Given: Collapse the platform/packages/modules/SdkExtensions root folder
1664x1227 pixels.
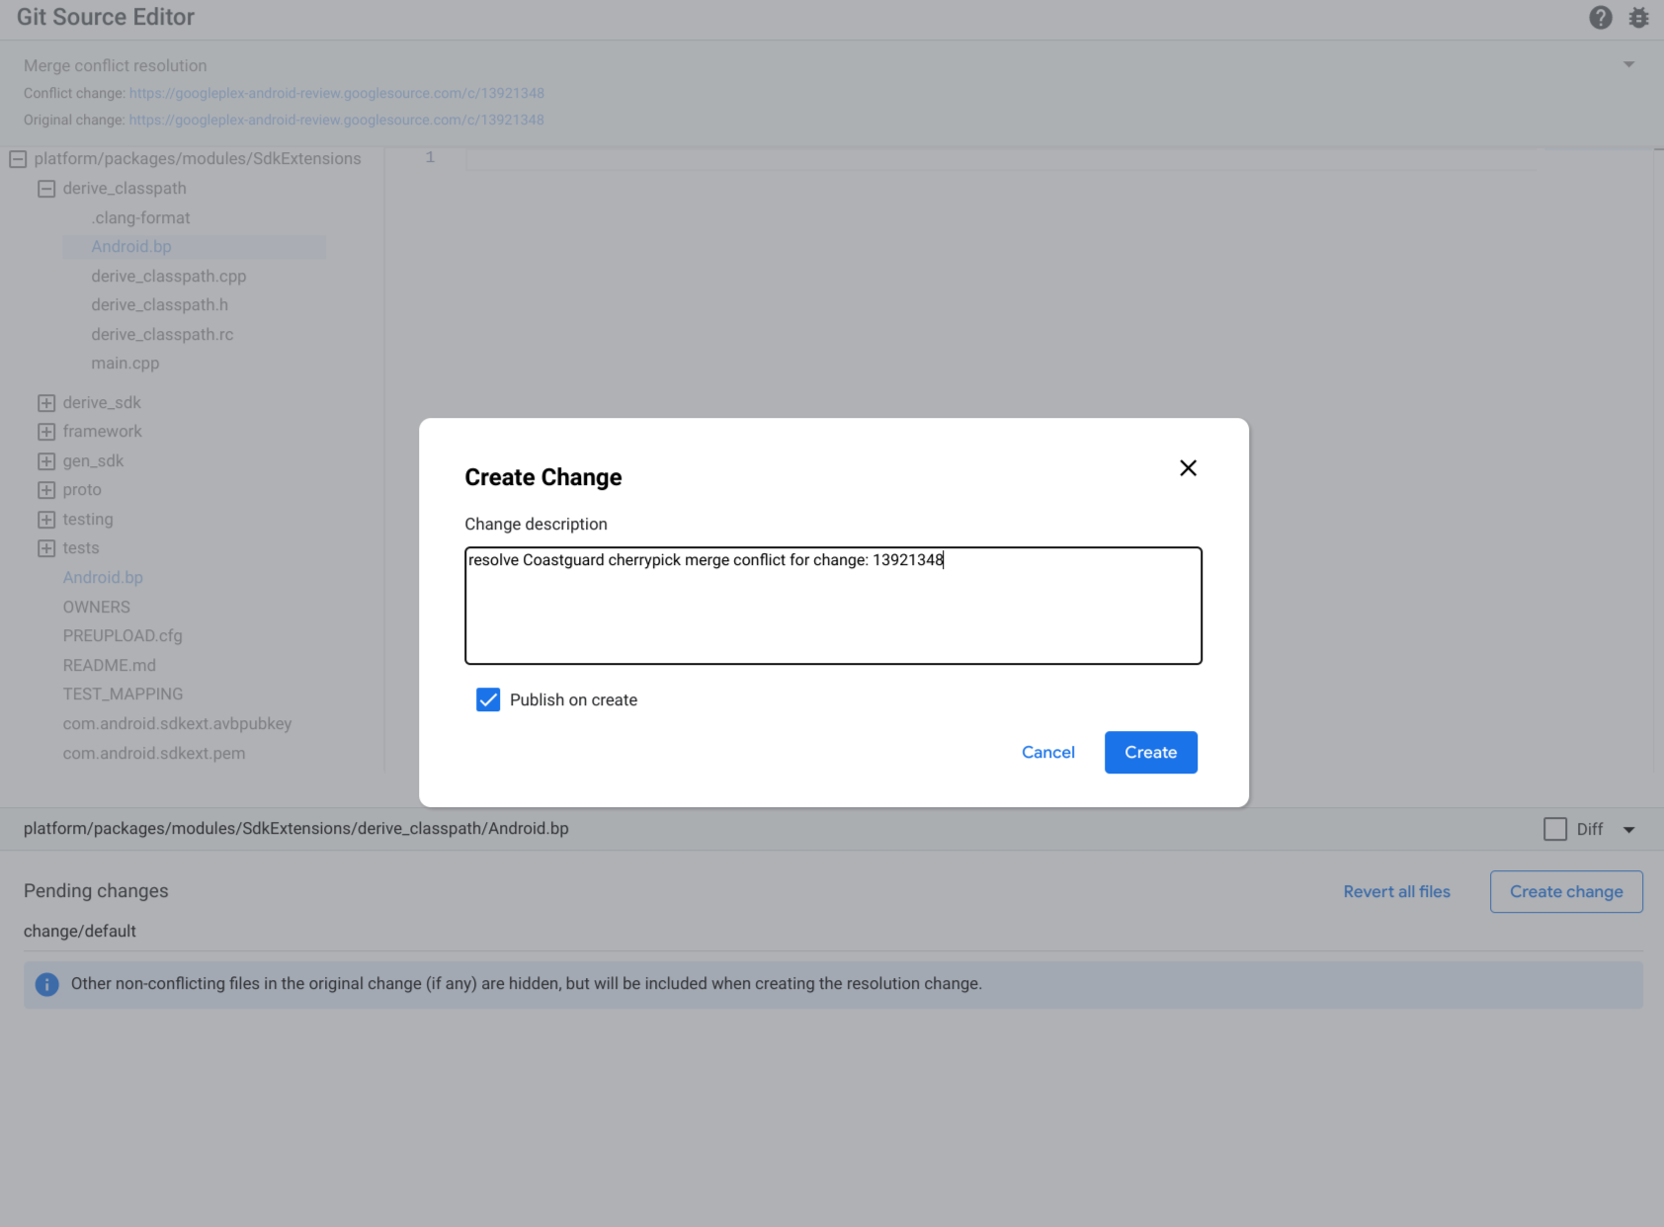Looking at the screenshot, I should (x=18, y=159).
